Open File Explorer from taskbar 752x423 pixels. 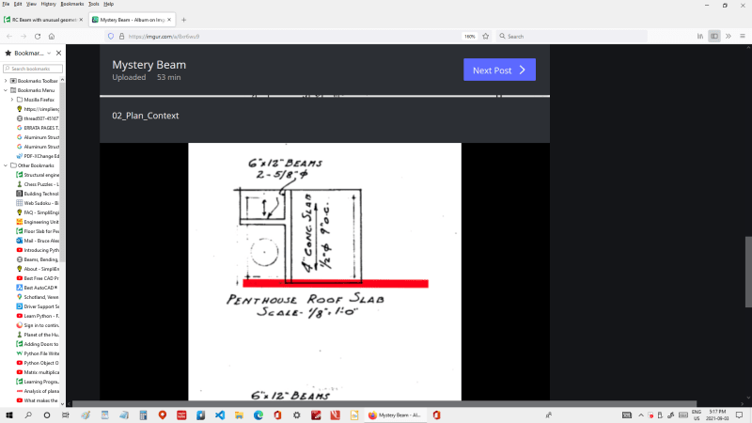pyautogui.click(x=239, y=415)
